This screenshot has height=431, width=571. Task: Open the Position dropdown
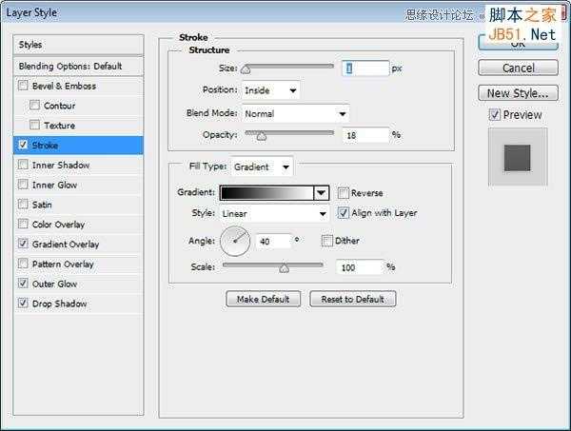pyautogui.click(x=270, y=90)
